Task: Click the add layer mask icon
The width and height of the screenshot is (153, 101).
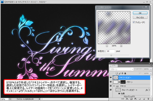Action: (131, 99)
